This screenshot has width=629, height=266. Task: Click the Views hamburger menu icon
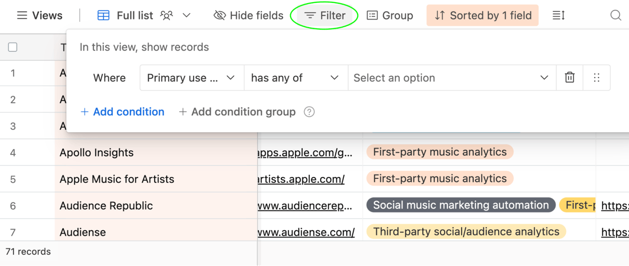pyautogui.click(x=22, y=16)
